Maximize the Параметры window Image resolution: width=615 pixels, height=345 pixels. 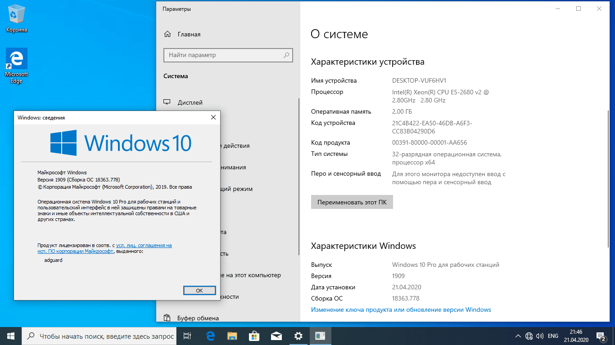coord(579,9)
